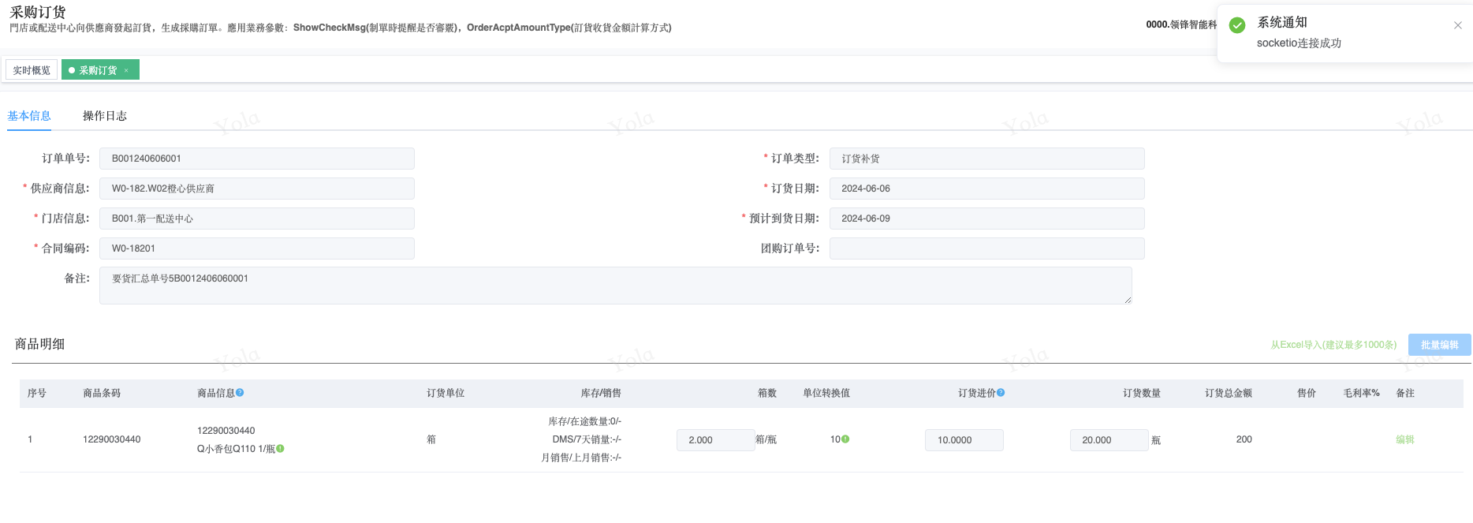Image resolution: width=1473 pixels, height=523 pixels.
Task: Switch to the 实时概览 tab
Action: click(32, 70)
